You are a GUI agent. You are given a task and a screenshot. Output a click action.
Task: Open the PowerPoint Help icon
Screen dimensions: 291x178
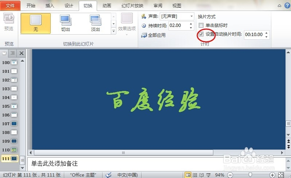click(287, 5)
